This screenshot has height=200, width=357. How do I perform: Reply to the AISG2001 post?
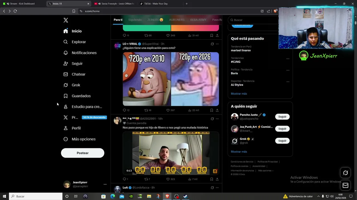pos(126,179)
